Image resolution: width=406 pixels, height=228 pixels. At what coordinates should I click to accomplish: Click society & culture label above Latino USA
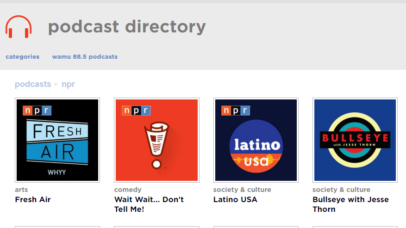[242, 190]
